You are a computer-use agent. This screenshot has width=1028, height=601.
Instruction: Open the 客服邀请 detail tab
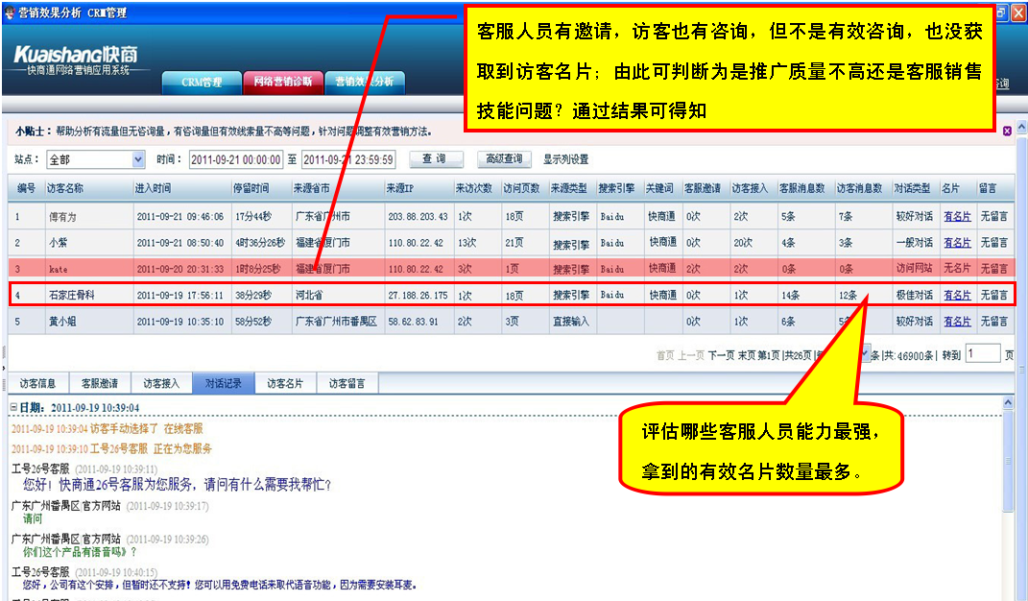tap(100, 384)
